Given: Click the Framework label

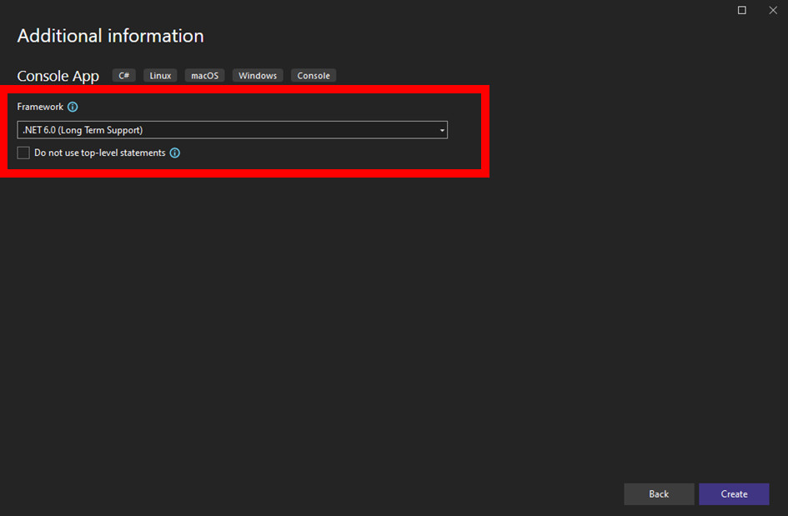Looking at the screenshot, I should pyautogui.click(x=40, y=107).
